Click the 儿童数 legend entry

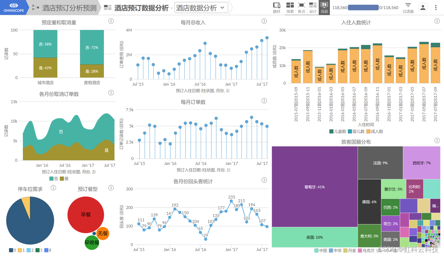[x=338, y=132]
